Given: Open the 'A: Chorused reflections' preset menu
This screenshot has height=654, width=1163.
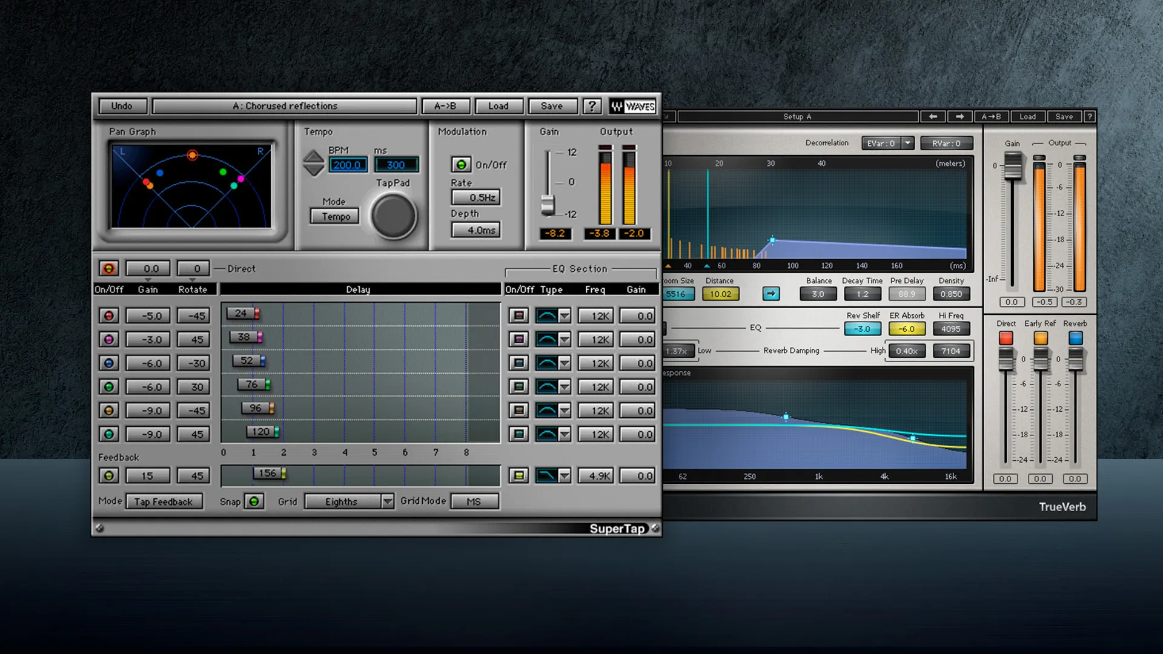Looking at the screenshot, I should [285, 106].
